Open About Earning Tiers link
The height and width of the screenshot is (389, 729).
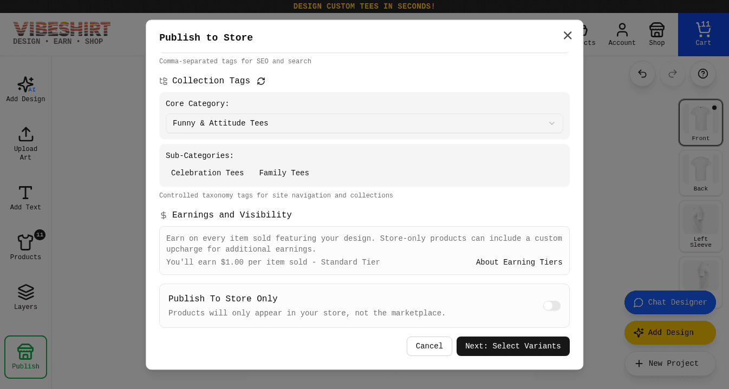519,262
